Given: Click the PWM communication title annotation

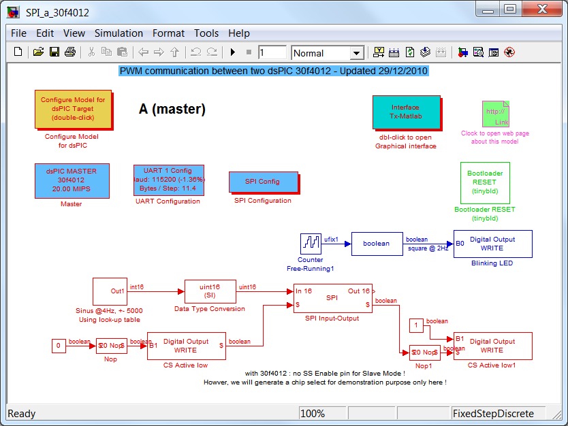Looking at the screenshot, I should pyautogui.click(x=274, y=71).
